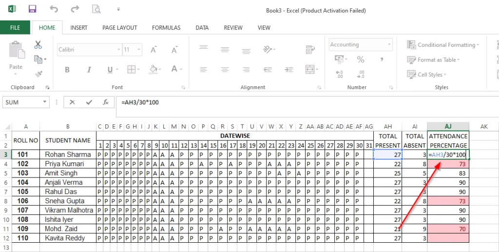Switch to the REVIEW tab
The height and width of the screenshot is (252, 499).
tap(233, 28)
